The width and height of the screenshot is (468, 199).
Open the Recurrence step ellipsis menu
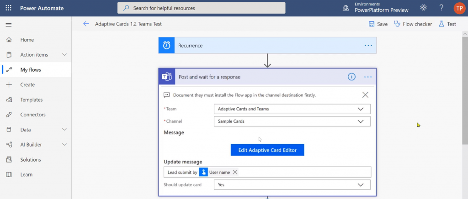[x=368, y=46]
